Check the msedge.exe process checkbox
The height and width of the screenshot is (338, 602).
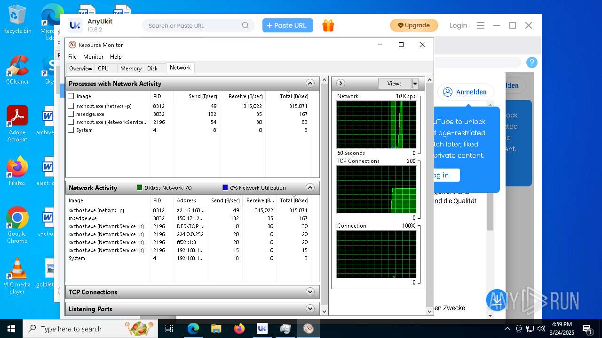(x=71, y=114)
